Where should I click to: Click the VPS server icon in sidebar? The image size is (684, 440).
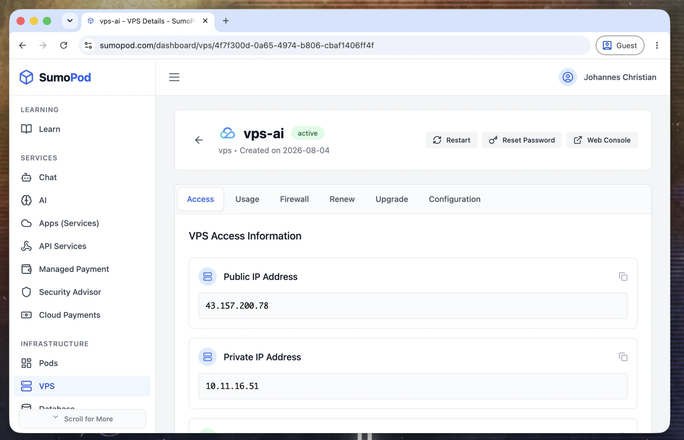coord(27,386)
